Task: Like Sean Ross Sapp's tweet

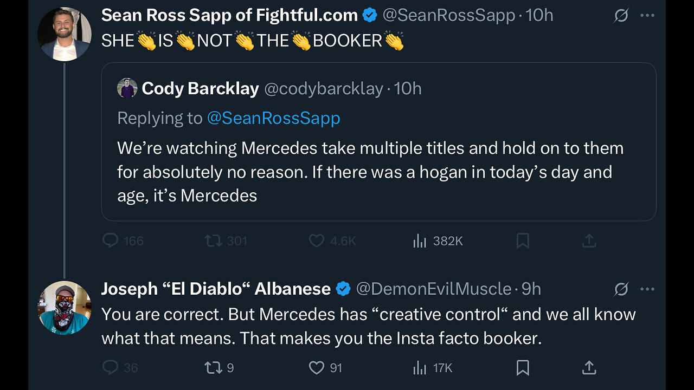Action: (317, 240)
